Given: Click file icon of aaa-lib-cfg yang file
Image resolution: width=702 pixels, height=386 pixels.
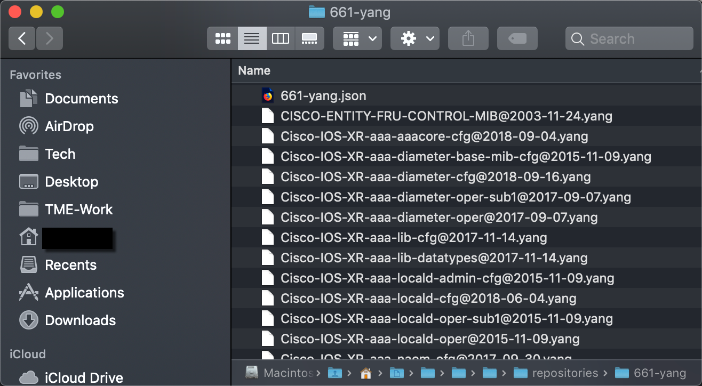Looking at the screenshot, I should 268,238.
